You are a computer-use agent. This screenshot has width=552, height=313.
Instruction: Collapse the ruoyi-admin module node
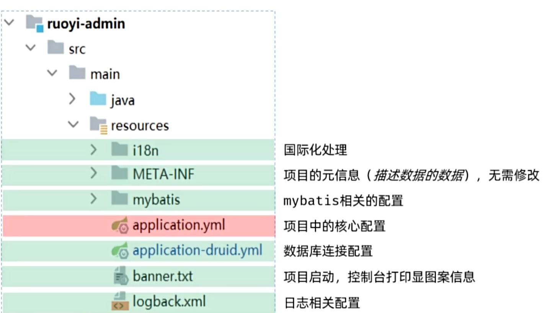(9, 23)
